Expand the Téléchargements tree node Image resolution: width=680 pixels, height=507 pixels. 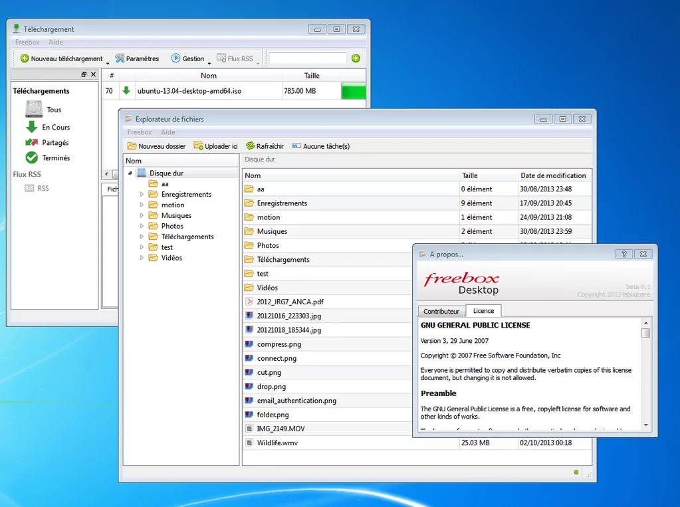[x=142, y=237]
